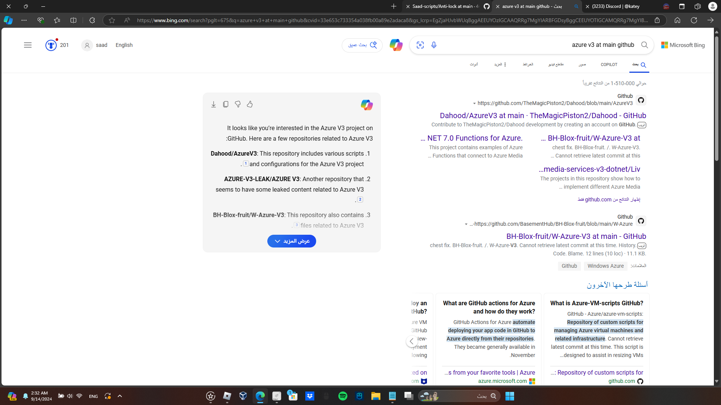
Task: Switch to the الخرائط (Maps) tab
Action: [528, 64]
